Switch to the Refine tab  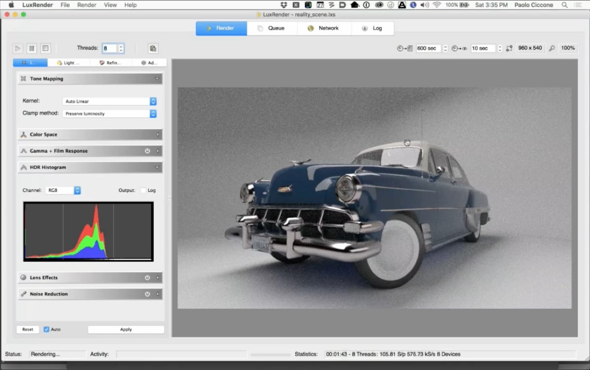[x=111, y=63]
